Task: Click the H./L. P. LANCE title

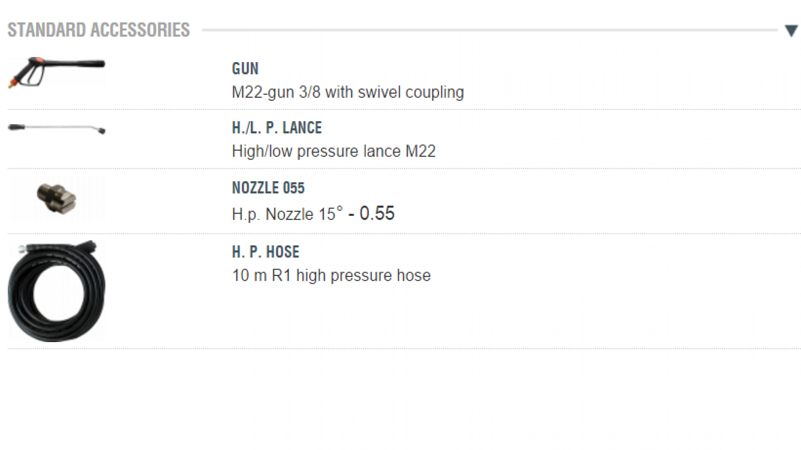Action: click(277, 128)
